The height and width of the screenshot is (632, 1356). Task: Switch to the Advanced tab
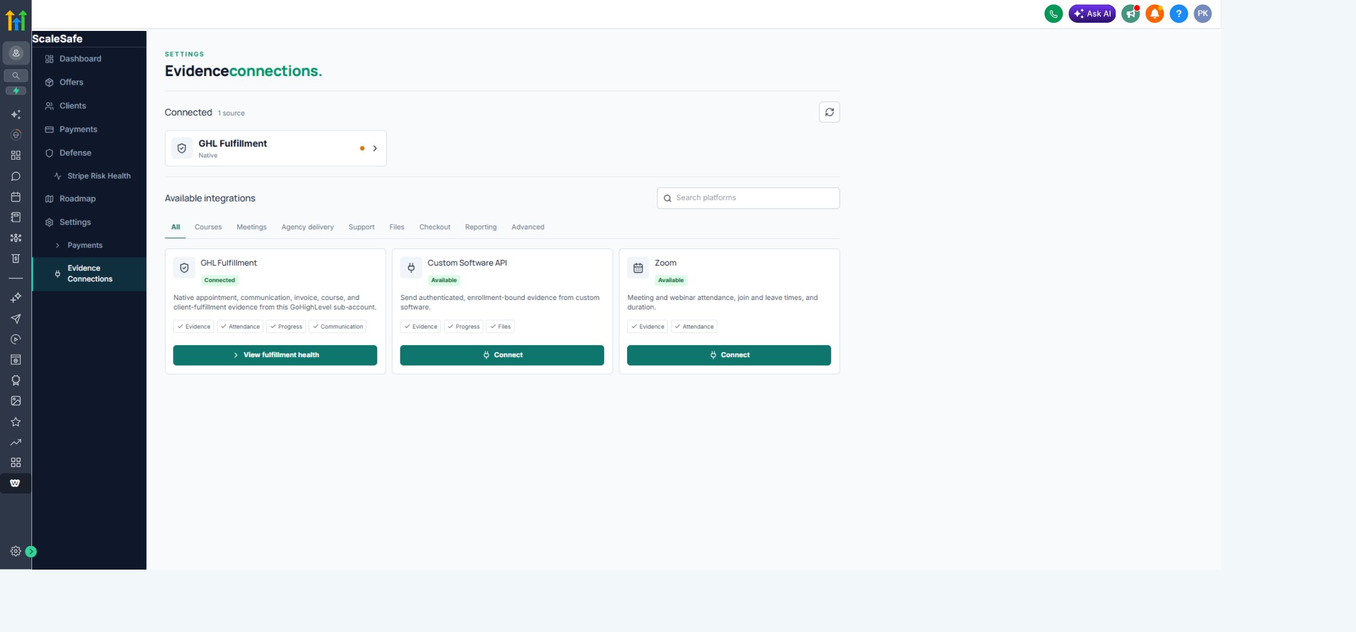point(528,227)
